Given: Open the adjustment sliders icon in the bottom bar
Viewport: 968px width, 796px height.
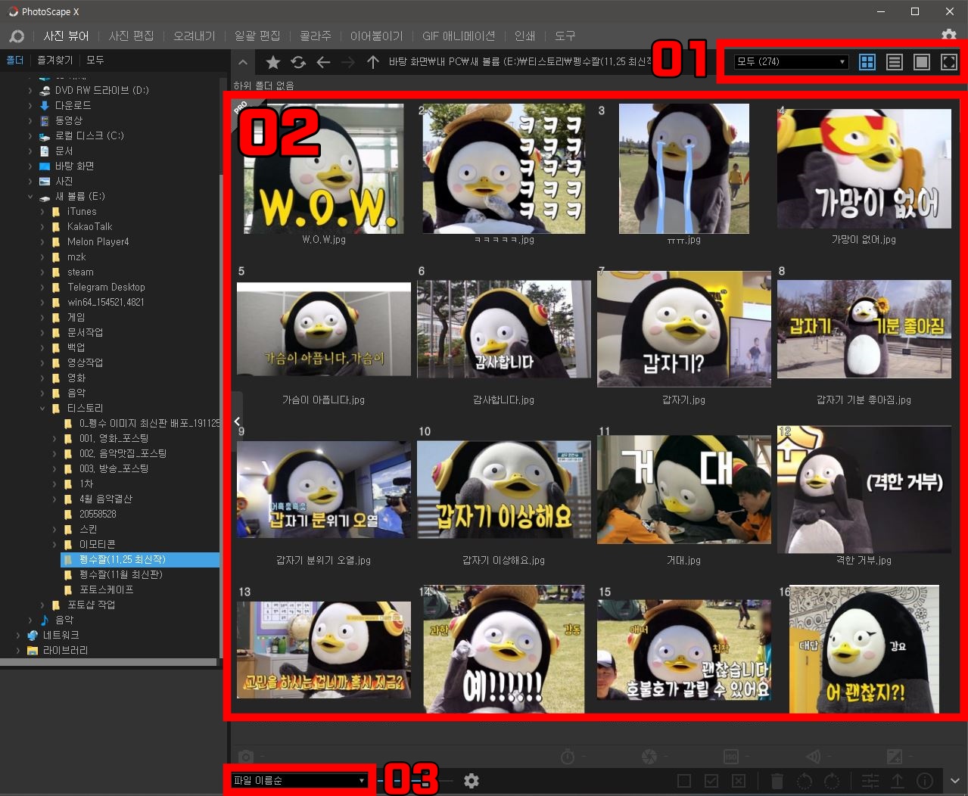Looking at the screenshot, I should (870, 781).
